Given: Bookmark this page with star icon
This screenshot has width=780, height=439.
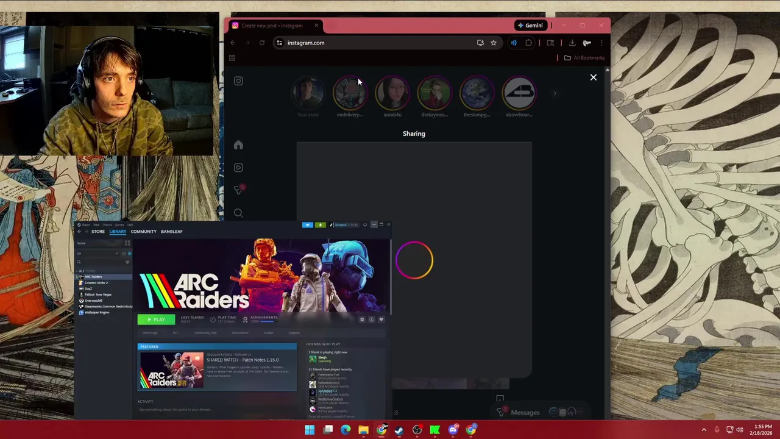Looking at the screenshot, I should click(x=494, y=43).
